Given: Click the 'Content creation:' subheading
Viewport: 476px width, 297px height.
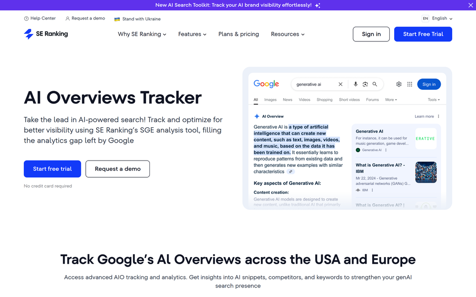Looking at the screenshot, I should pos(271,192).
